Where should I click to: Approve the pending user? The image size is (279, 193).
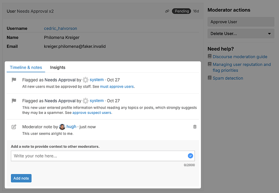(x=241, y=22)
